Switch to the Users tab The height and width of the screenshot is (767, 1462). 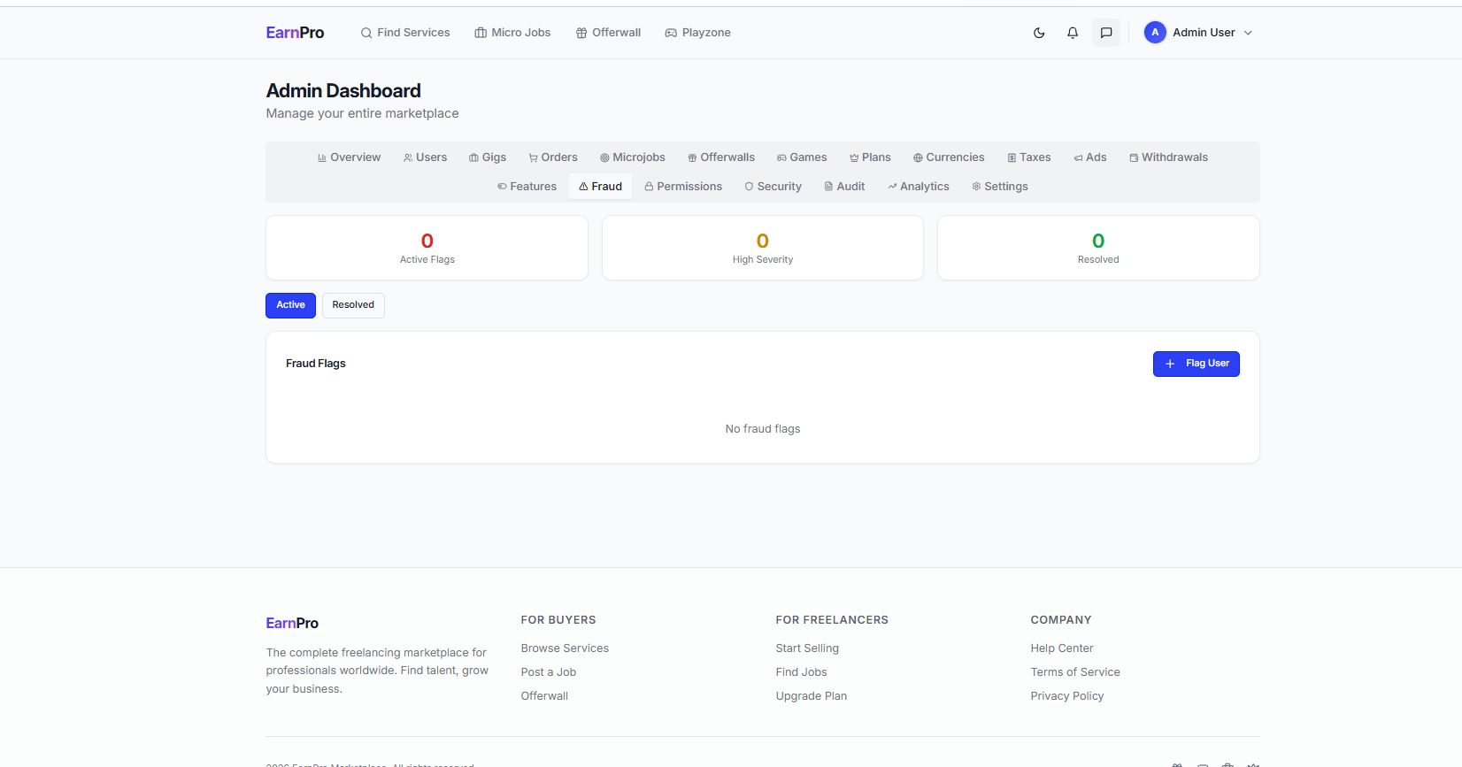(x=425, y=157)
